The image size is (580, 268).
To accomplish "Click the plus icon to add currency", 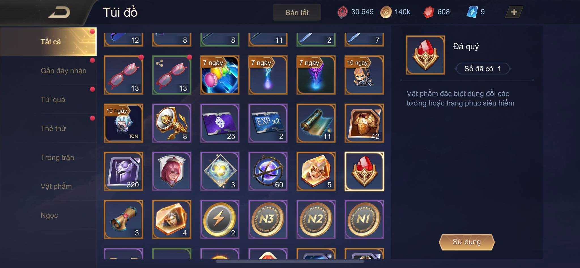I will 514,12.
